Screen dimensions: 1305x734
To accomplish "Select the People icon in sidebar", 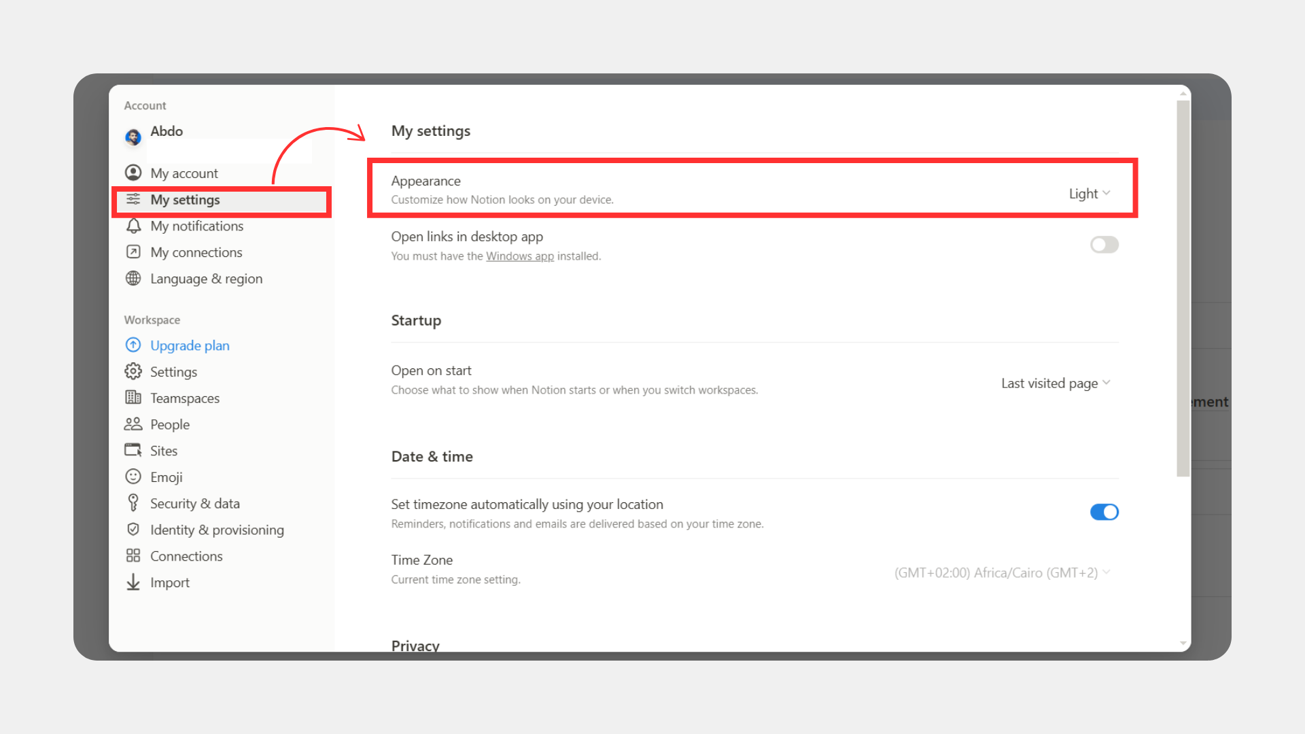I will point(134,423).
